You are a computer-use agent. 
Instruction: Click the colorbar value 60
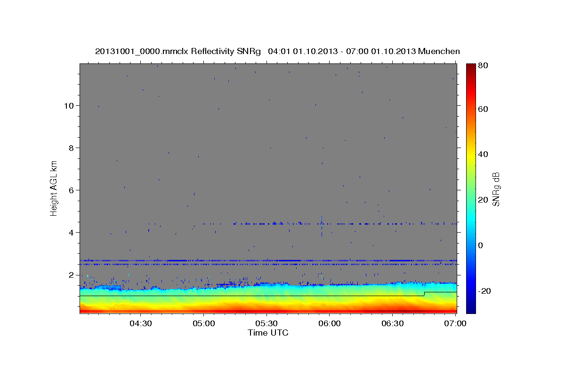pos(483,109)
